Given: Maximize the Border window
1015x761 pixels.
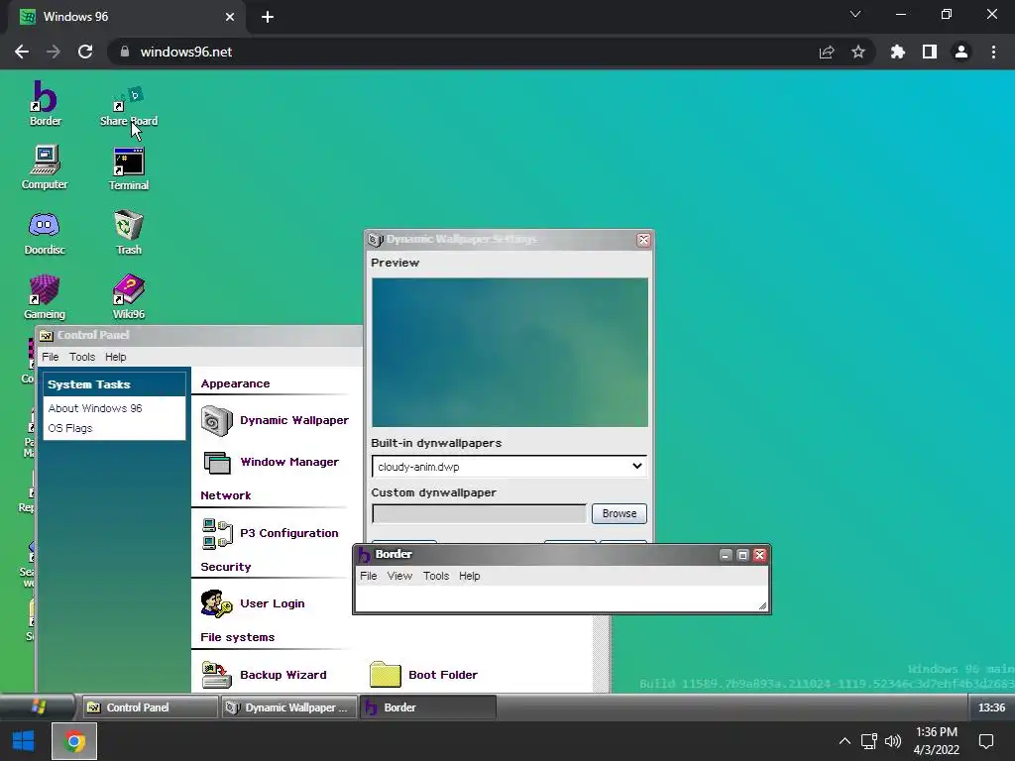Looking at the screenshot, I should 742,555.
